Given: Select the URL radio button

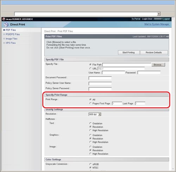Looking at the screenshot, I should 90,68.
